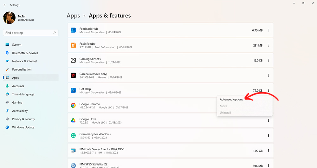Image resolution: width=317 pixels, height=168 pixels.
Task: Open more options for Get Help
Action: point(268,90)
